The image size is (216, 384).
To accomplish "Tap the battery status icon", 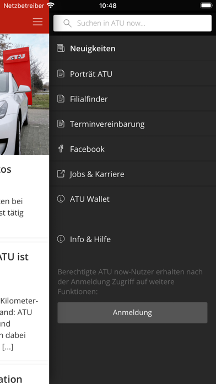I will point(207,6).
